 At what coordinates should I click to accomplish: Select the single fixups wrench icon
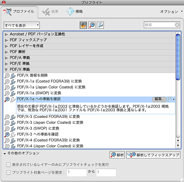pyautogui.click(x=100, y=25)
